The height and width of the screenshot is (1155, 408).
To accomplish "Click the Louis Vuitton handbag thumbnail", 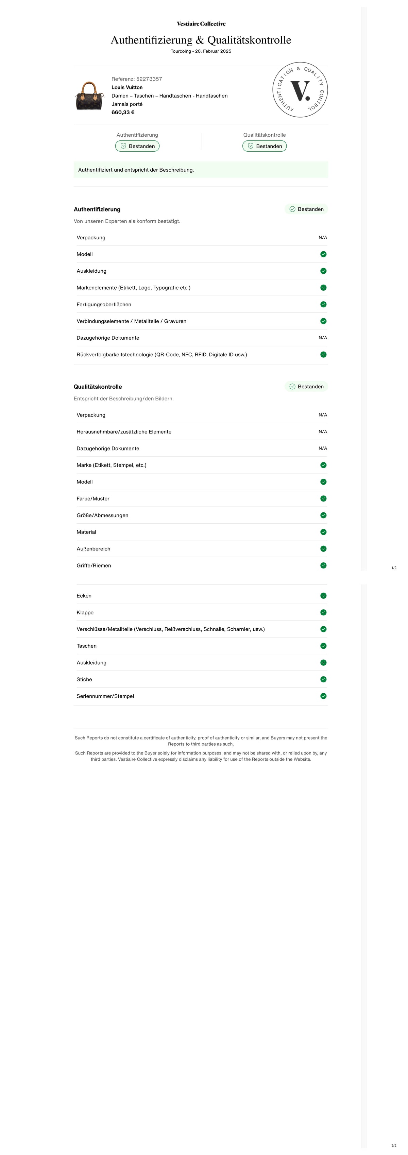I will click(x=89, y=96).
